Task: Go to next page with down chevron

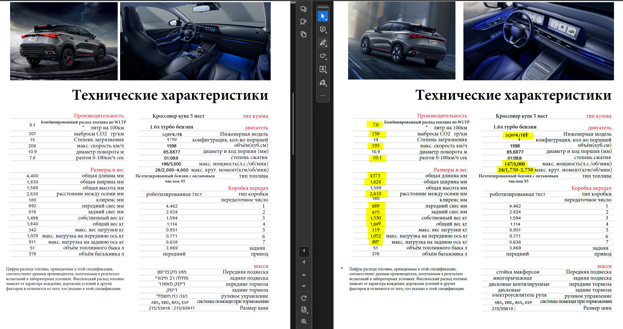Action: pos(304,286)
